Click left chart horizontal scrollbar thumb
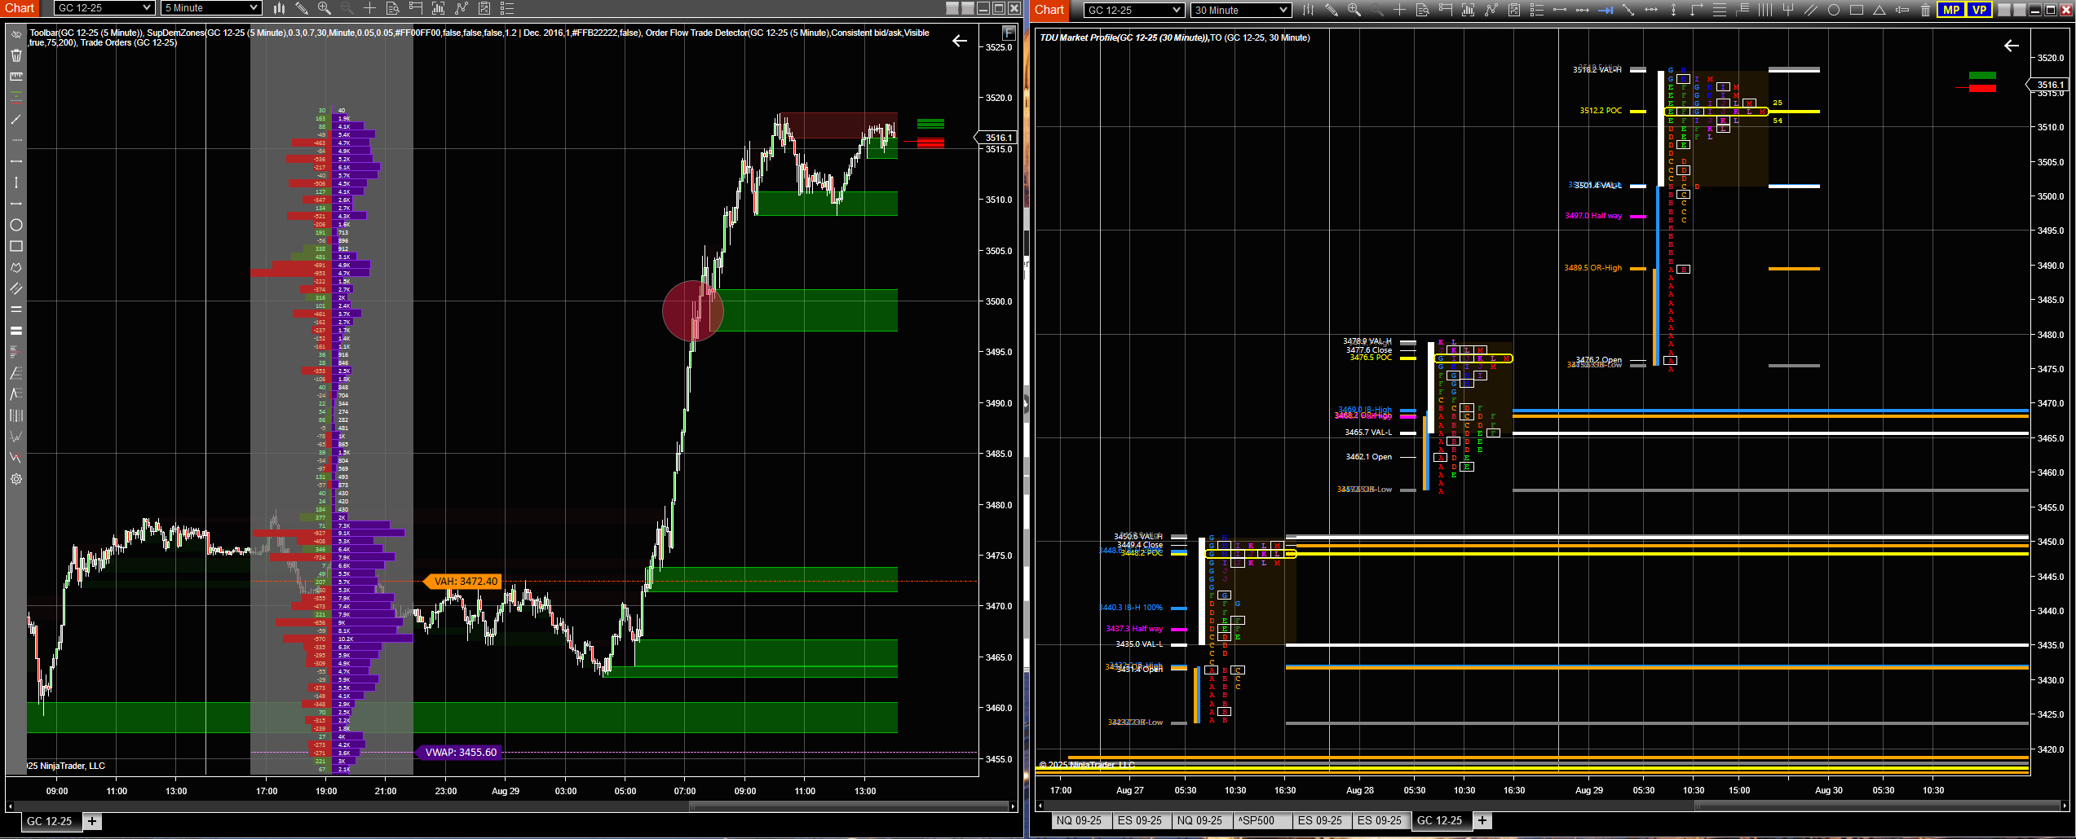The image size is (2076, 839). coord(849,806)
